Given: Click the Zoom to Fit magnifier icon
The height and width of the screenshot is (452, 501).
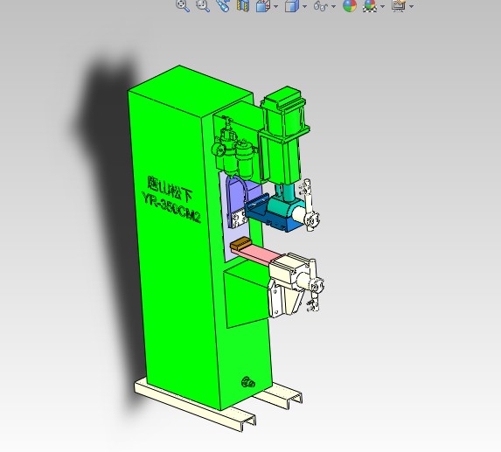Looking at the screenshot, I should point(183,5).
